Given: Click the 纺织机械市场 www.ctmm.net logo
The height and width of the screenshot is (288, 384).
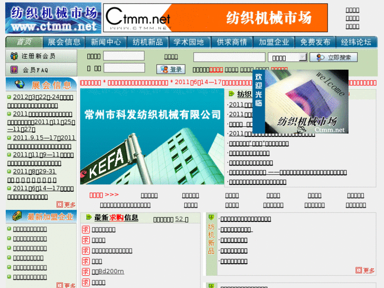Looking at the screenshot, I should pos(53,18).
